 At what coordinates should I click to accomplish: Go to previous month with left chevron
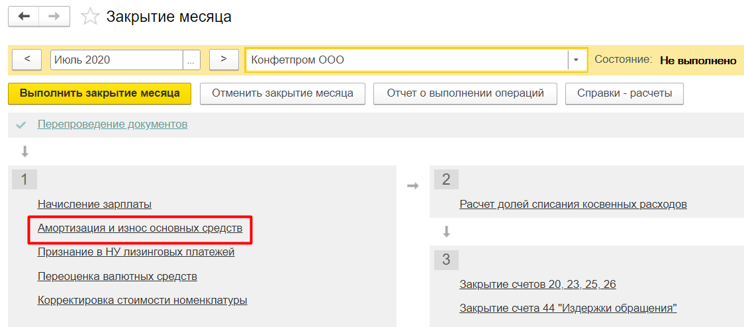[x=27, y=60]
